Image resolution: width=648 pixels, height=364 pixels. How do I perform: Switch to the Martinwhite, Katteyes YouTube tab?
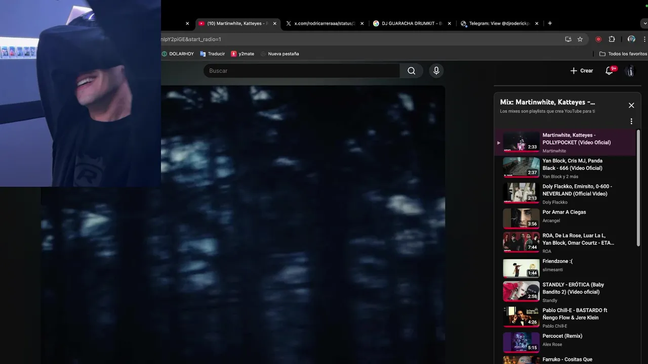click(x=238, y=23)
